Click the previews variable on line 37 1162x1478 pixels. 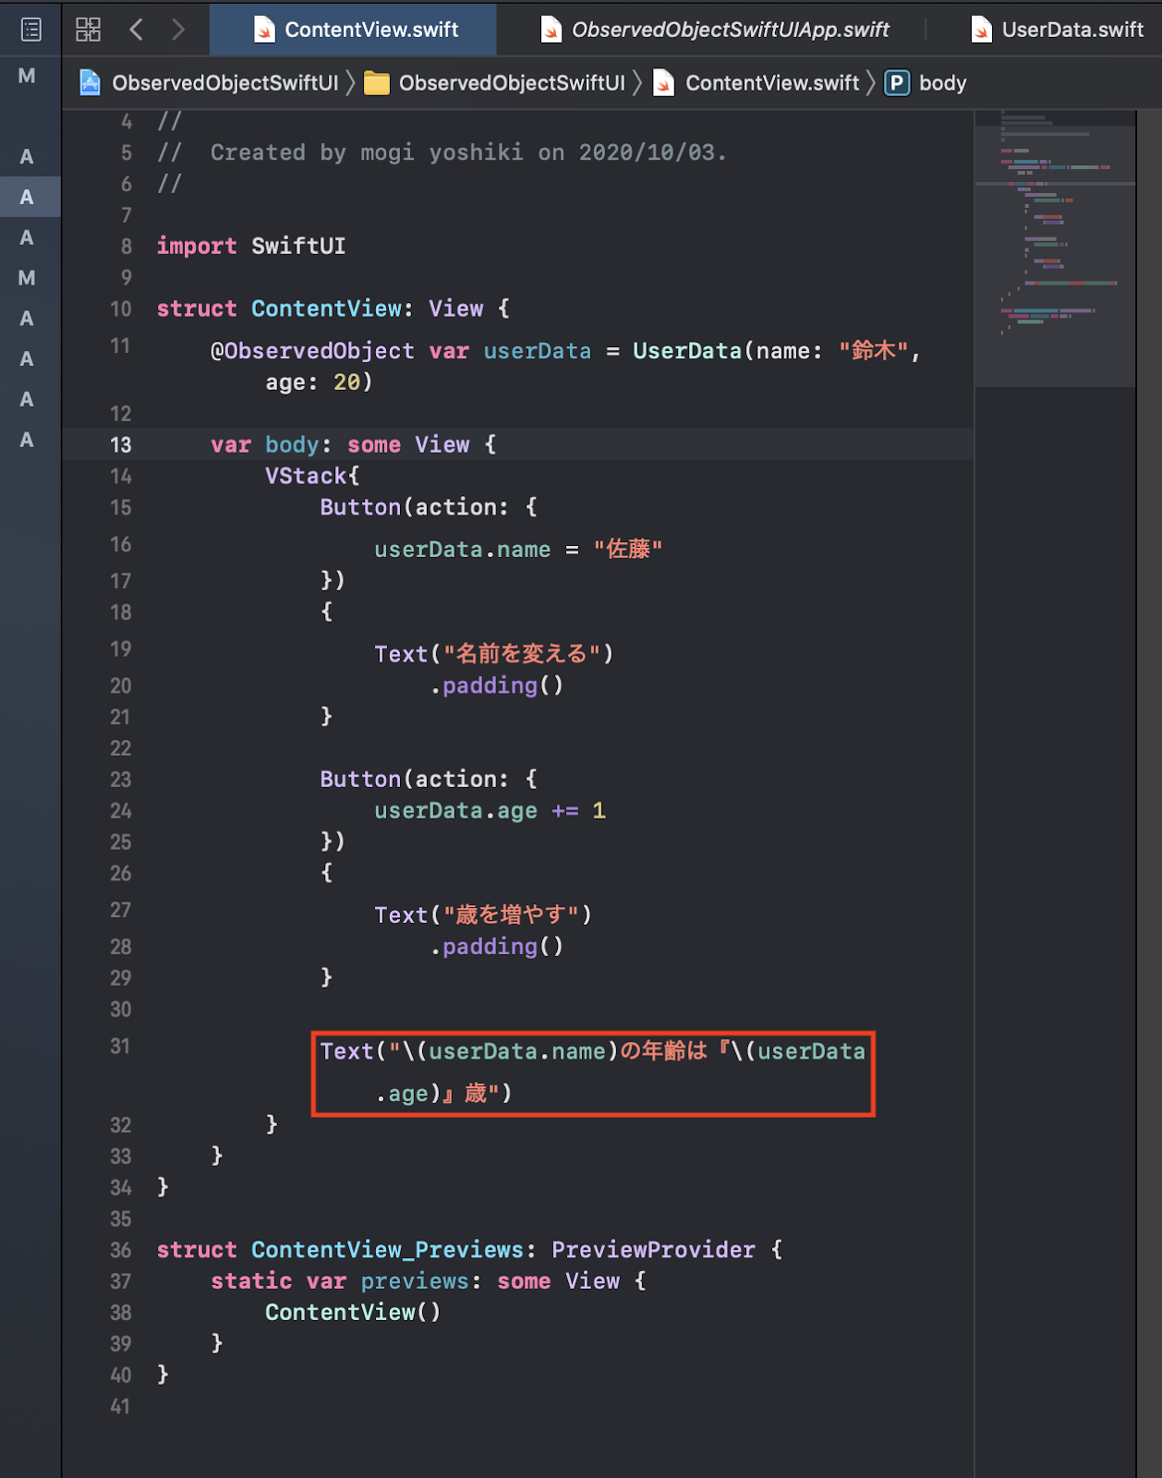pyautogui.click(x=415, y=1282)
